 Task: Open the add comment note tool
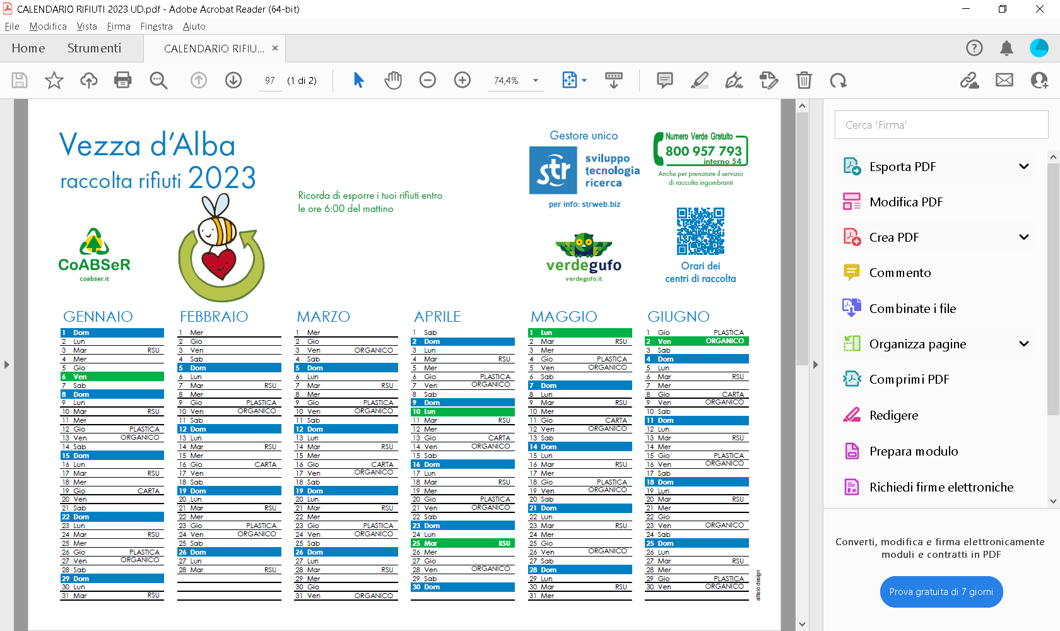pyautogui.click(x=664, y=80)
